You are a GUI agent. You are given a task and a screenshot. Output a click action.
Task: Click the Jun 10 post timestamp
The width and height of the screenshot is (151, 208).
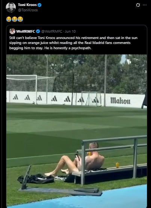70,32
